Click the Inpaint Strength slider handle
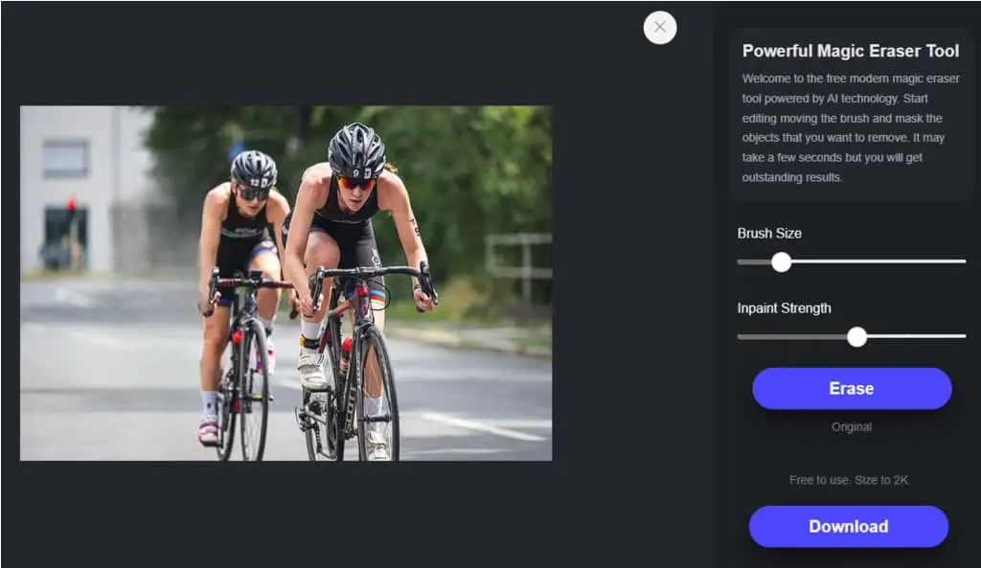This screenshot has height=568, width=981. (x=856, y=336)
